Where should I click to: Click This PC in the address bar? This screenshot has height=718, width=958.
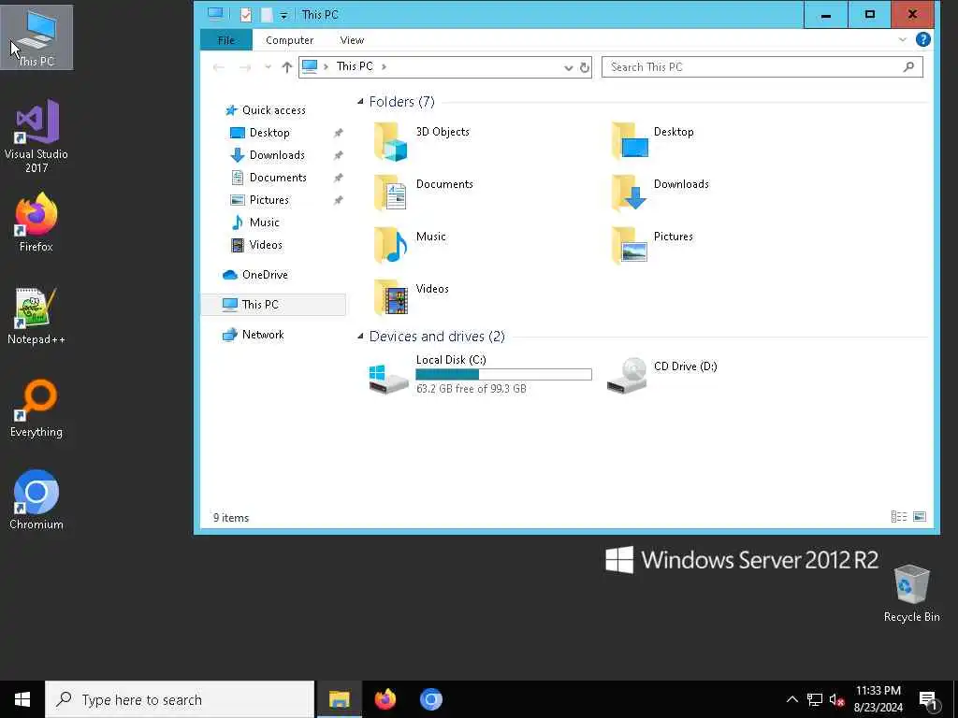(x=355, y=66)
